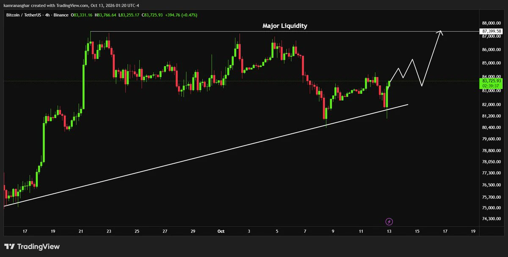Click 85,000.00 on the price axis
The image size is (508, 257).
(x=491, y=63)
